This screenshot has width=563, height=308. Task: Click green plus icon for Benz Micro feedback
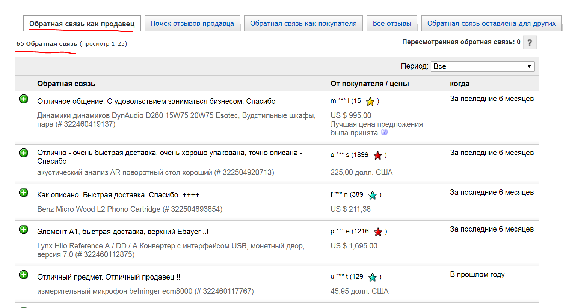click(24, 193)
